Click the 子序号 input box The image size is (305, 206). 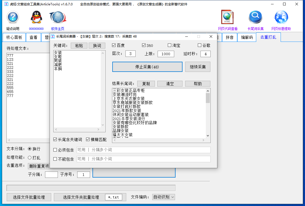pos(83,174)
